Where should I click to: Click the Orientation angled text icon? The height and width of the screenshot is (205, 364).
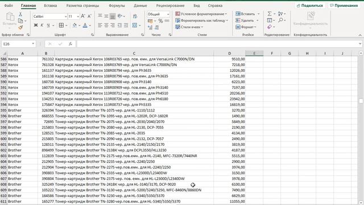coord(120,16)
